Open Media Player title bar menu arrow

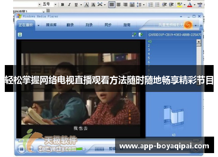[x=181, y=16]
